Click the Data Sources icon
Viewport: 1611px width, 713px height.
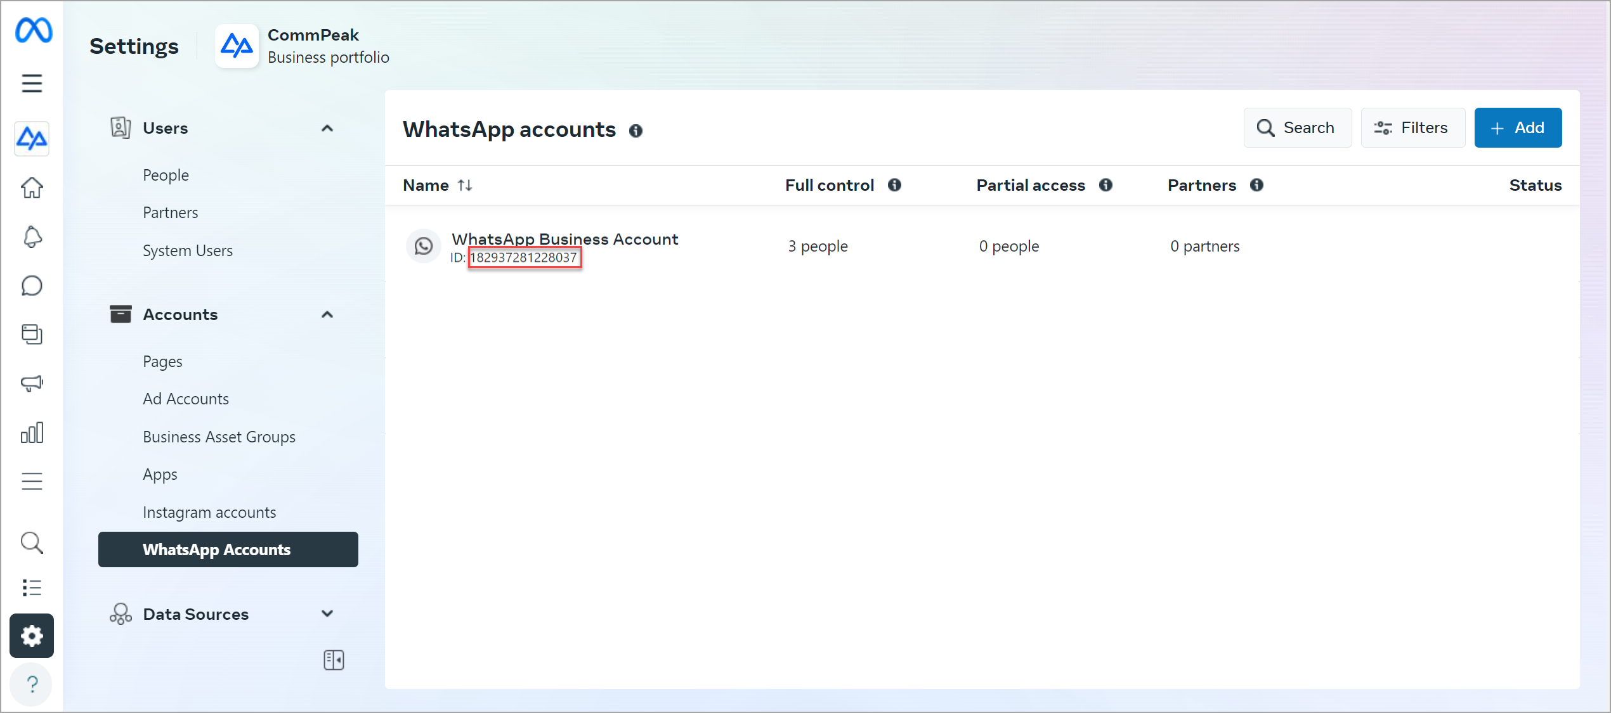(121, 614)
